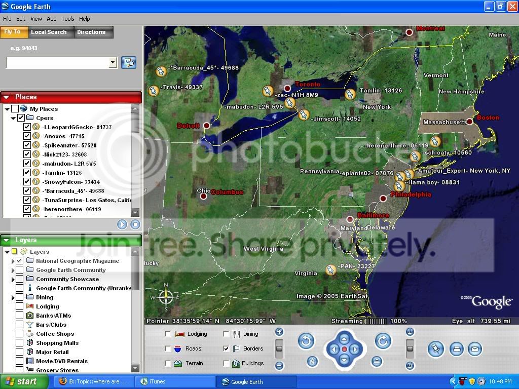Viewport: 519px width, 389px height.
Task: Toggle the Terrain checkbox
Action: [x=168, y=364]
